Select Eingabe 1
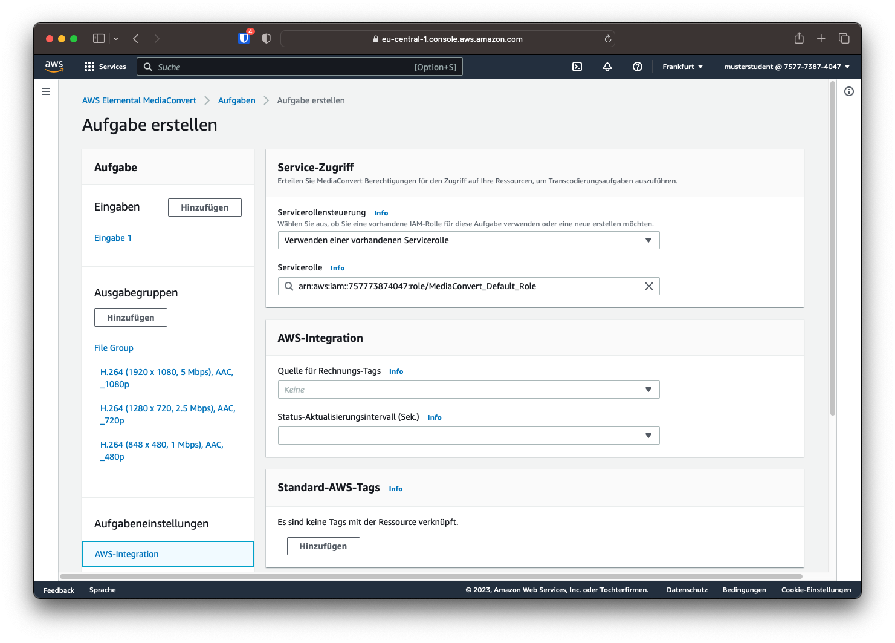The height and width of the screenshot is (643, 895). [113, 238]
